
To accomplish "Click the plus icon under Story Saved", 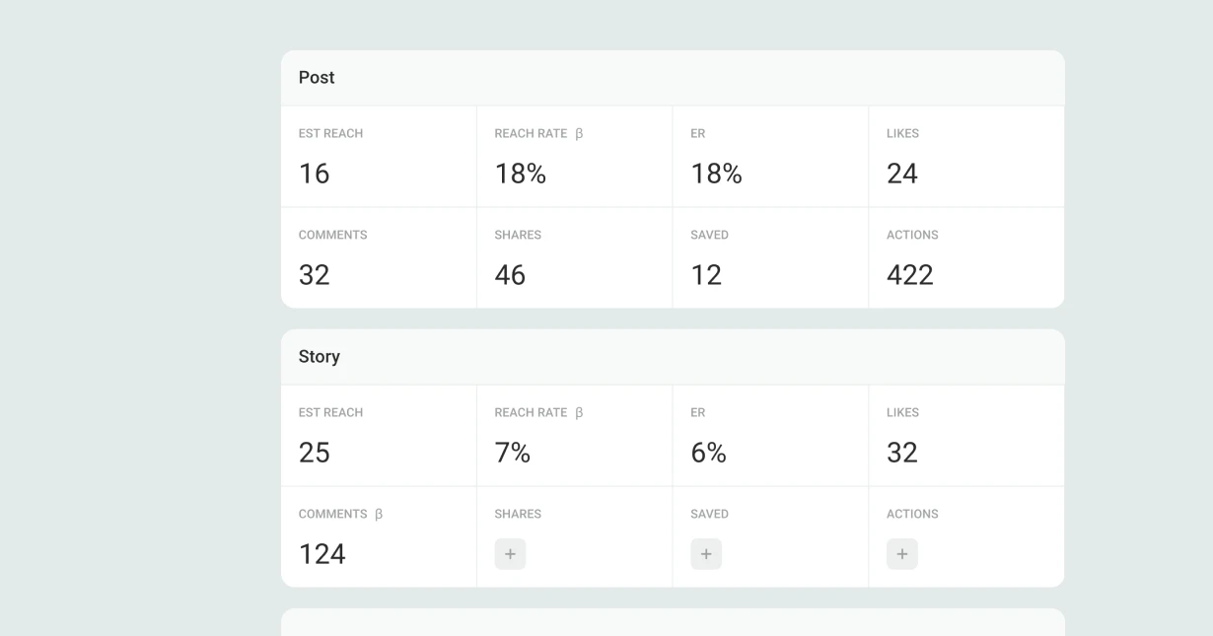I will click(706, 554).
